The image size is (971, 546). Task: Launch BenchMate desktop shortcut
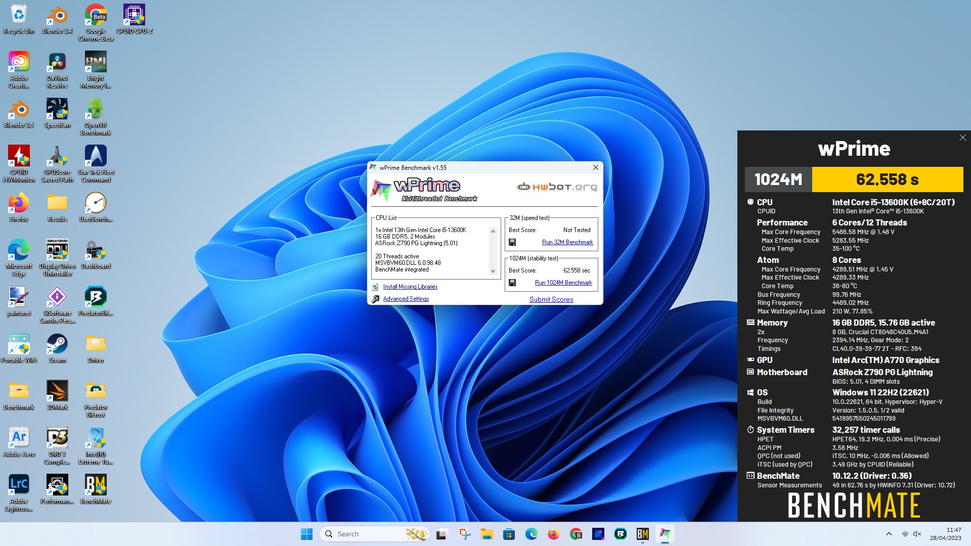coord(96,489)
